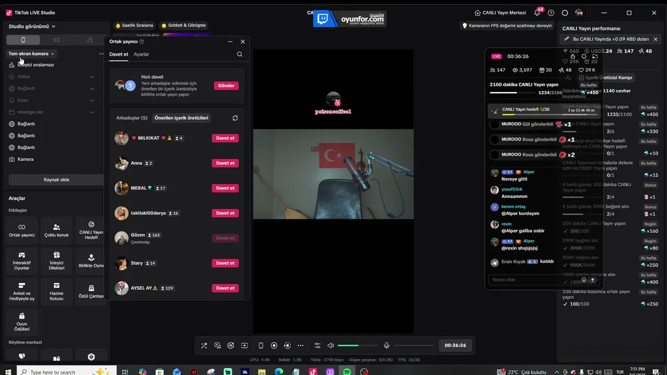Open the Ödül Çantası tool
The image size is (667, 375).
tap(91, 292)
